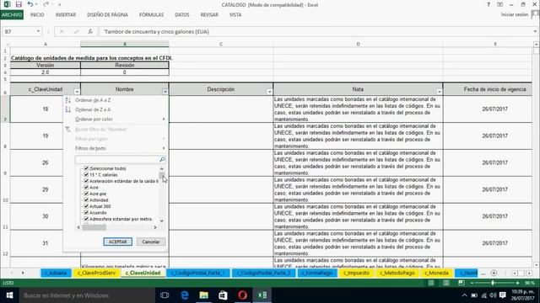The height and width of the screenshot is (303, 540).
Task: Open the Nombre column filter dropdown
Action: click(x=165, y=92)
